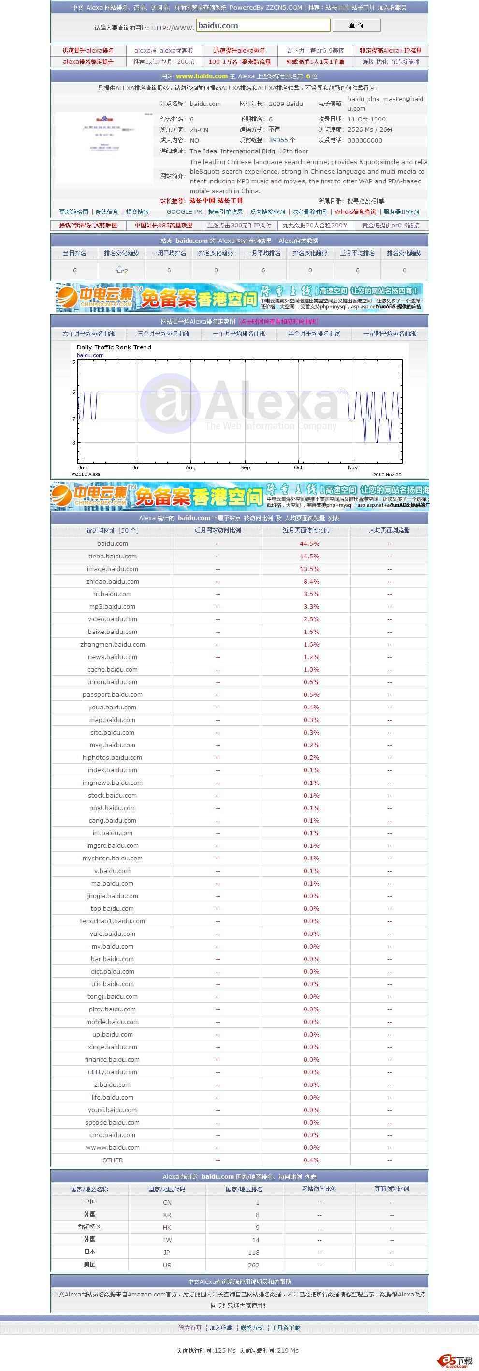Open the 稳定提高Alexa+IP流量 ad link
The image size is (479, 1371).
point(391,50)
